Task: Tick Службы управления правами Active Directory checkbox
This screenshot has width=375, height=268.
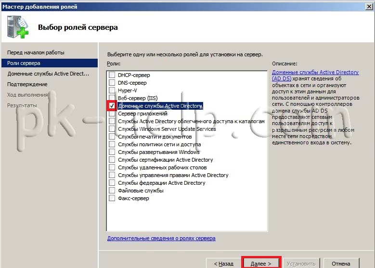Action: (112, 175)
